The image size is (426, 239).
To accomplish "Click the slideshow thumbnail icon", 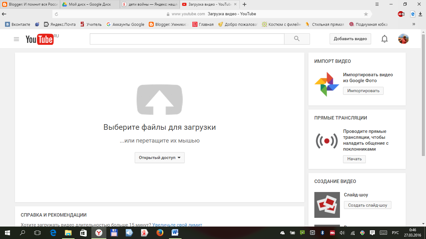I will click(327, 205).
